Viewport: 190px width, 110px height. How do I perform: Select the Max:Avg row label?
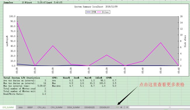[56, 86]
